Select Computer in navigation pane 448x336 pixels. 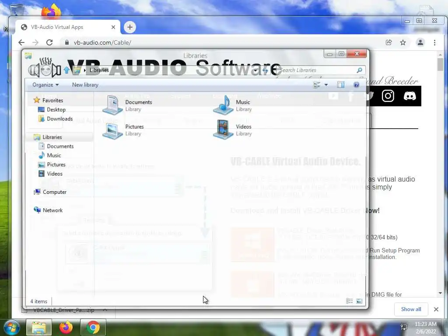tap(54, 192)
